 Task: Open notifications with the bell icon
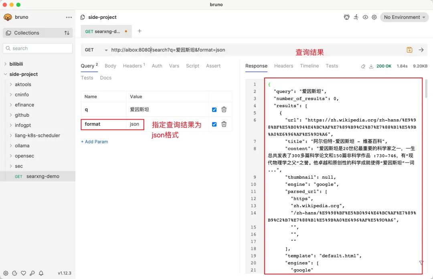[41, 273]
